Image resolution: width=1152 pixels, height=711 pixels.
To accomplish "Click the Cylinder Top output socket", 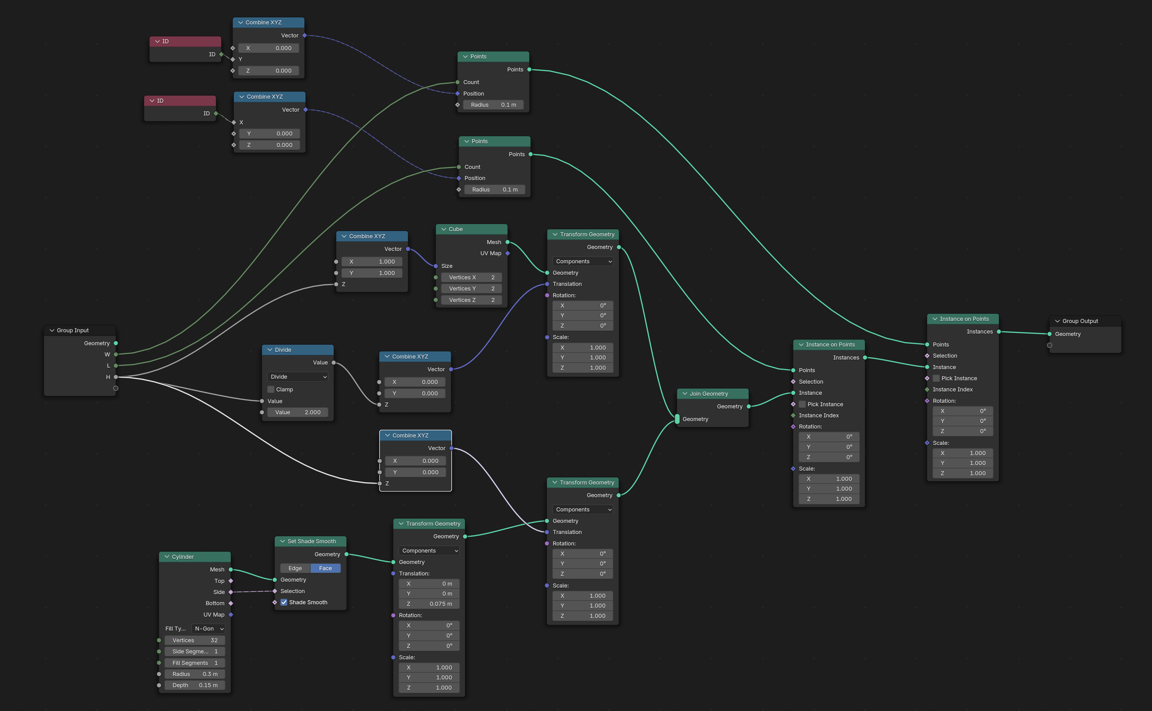I will coord(231,581).
